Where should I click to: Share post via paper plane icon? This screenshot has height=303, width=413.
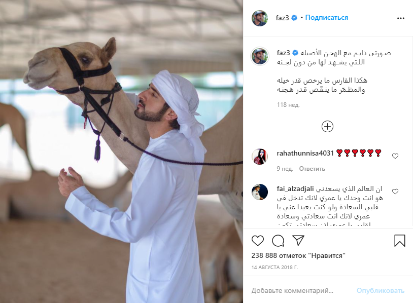click(x=298, y=241)
